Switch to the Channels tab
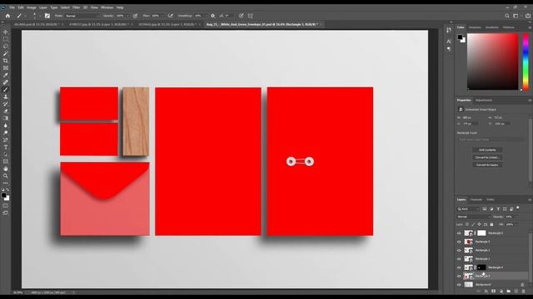 click(x=476, y=199)
